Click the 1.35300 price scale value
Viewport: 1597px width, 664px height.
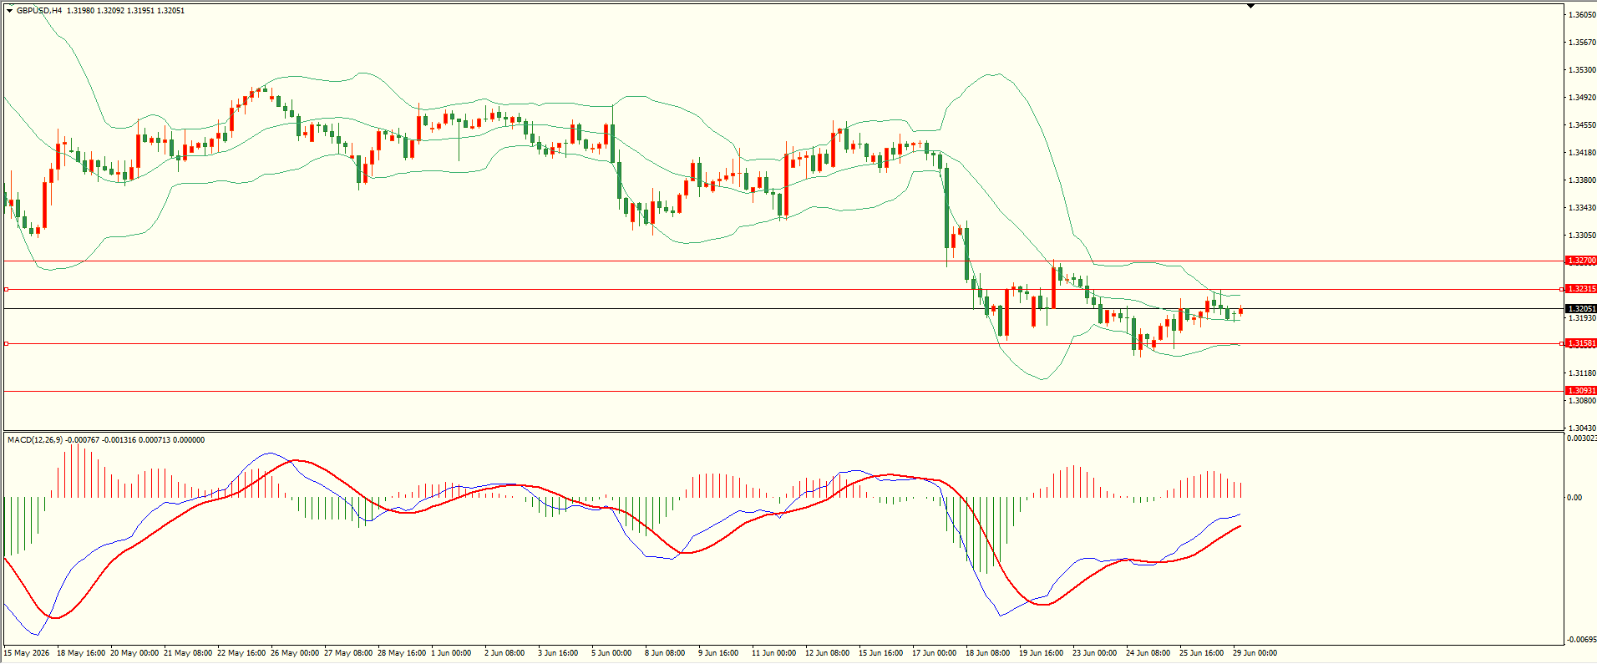tap(1582, 70)
